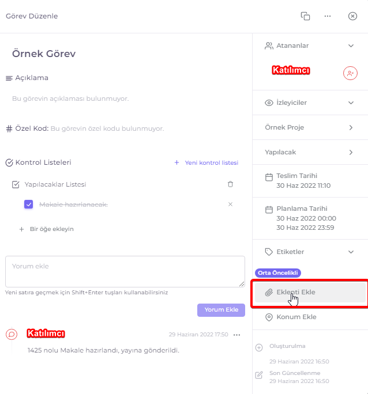Click the Planlama Tarihi calendar icon
Image resolution: width=368 pixels, height=394 pixels.
click(269, 210)
